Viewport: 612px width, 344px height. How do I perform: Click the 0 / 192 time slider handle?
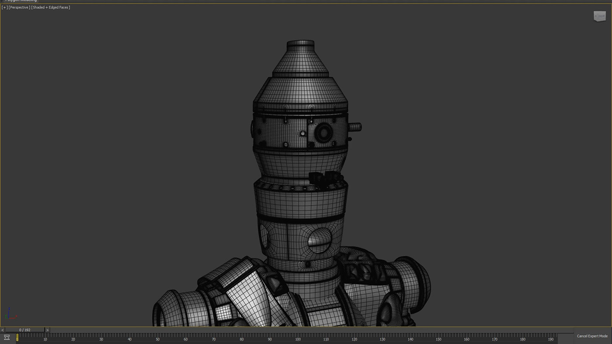point(24,330)
